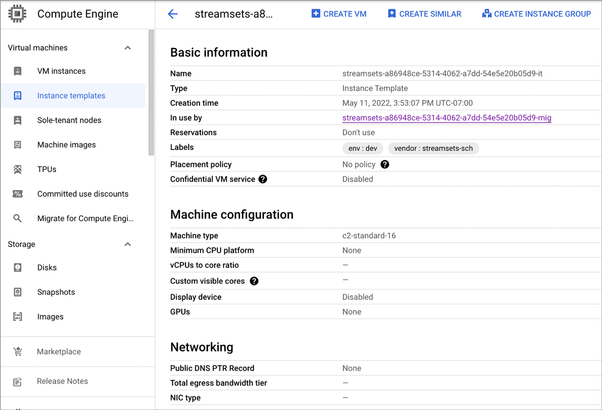Click the Instance templates sidebar icon

click(18, 96)
